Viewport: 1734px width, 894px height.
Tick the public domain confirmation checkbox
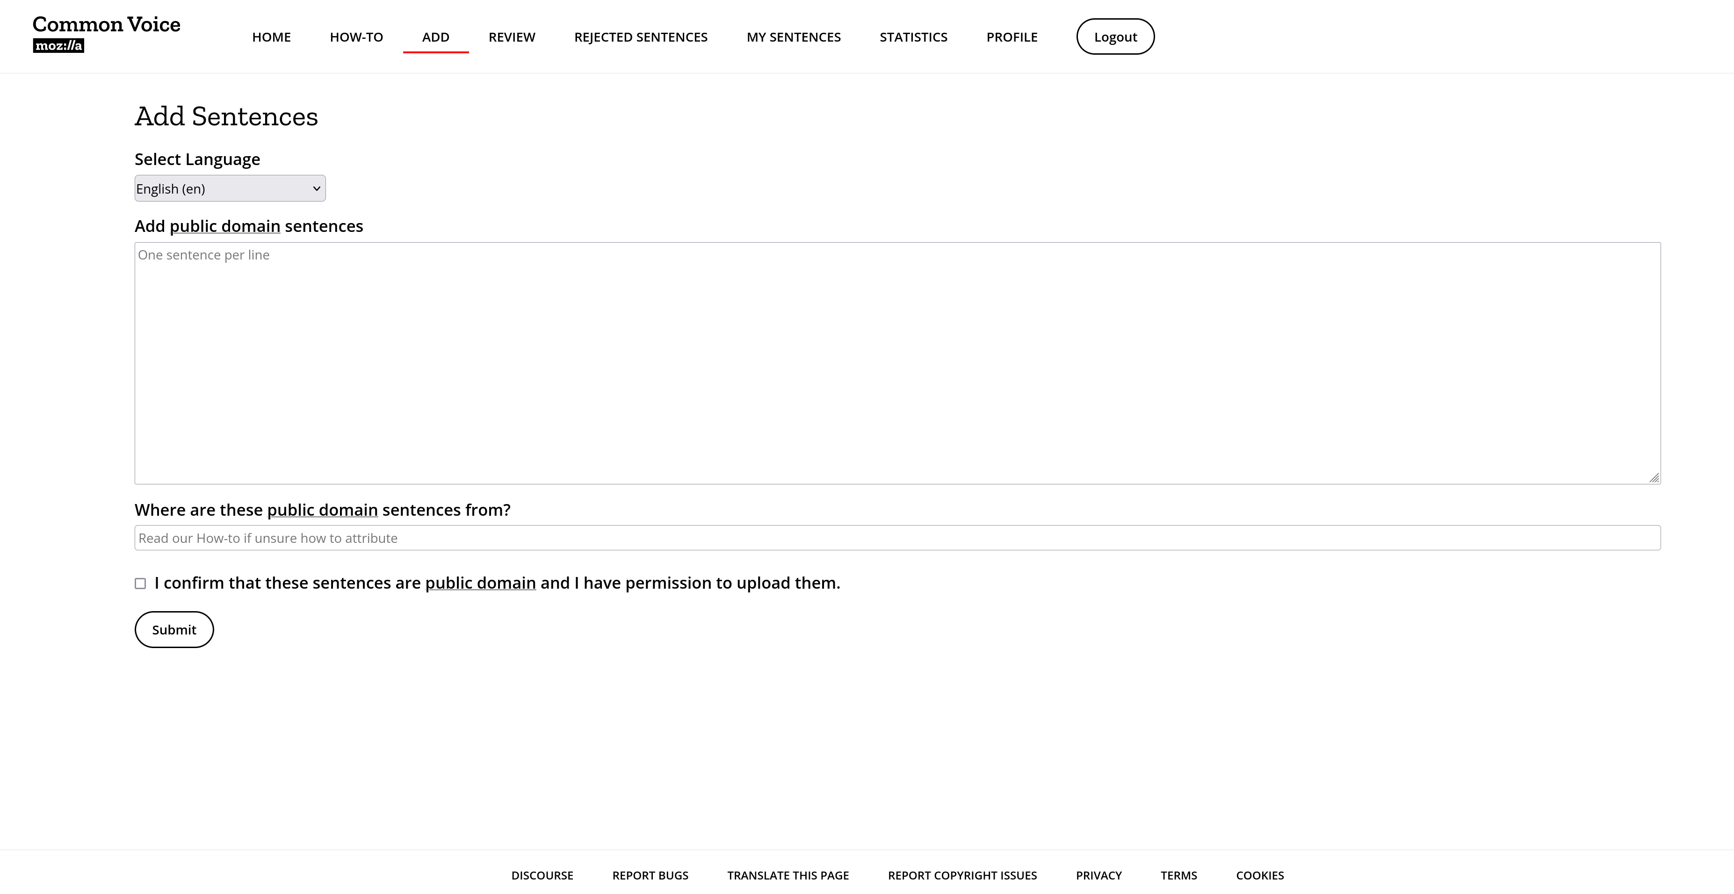coord(140,584)
